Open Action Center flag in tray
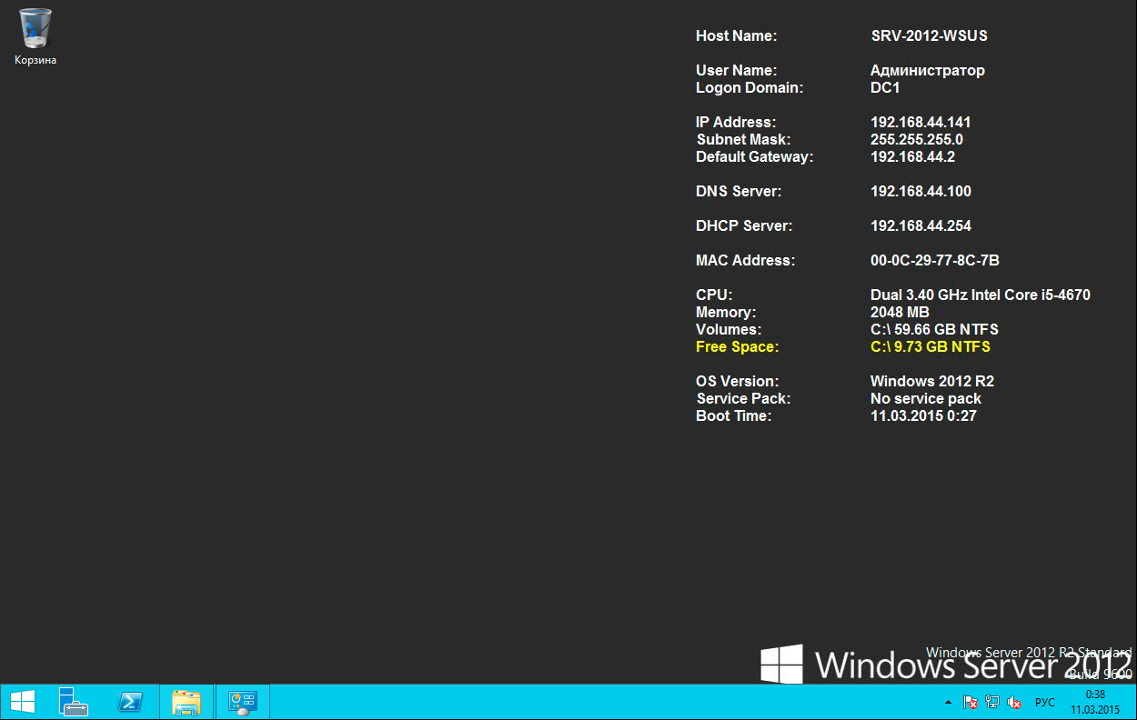The image size is (1137, 720). [971, 703]
